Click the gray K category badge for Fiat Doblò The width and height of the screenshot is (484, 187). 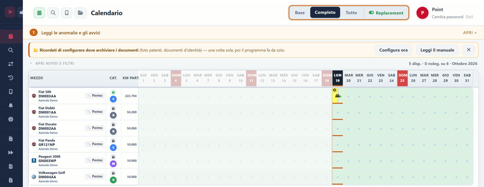pos(113,115)
